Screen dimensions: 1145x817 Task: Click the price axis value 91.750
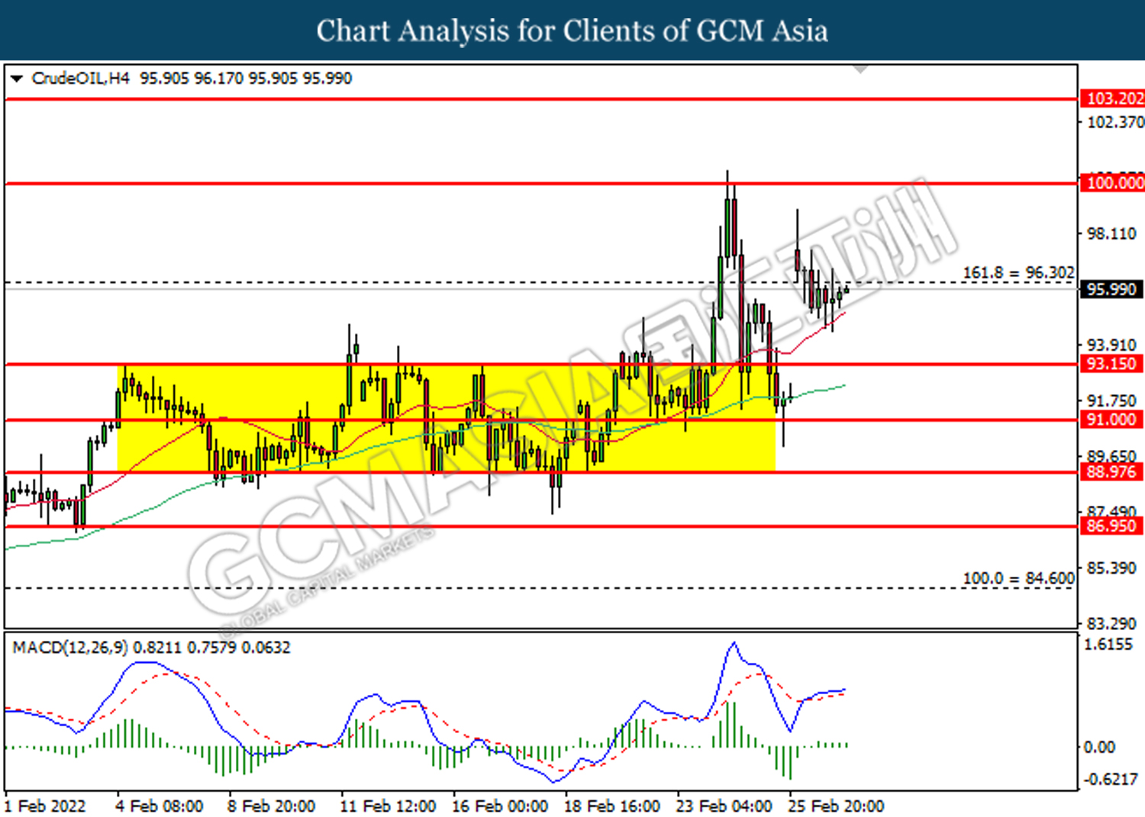[1112, 400]
